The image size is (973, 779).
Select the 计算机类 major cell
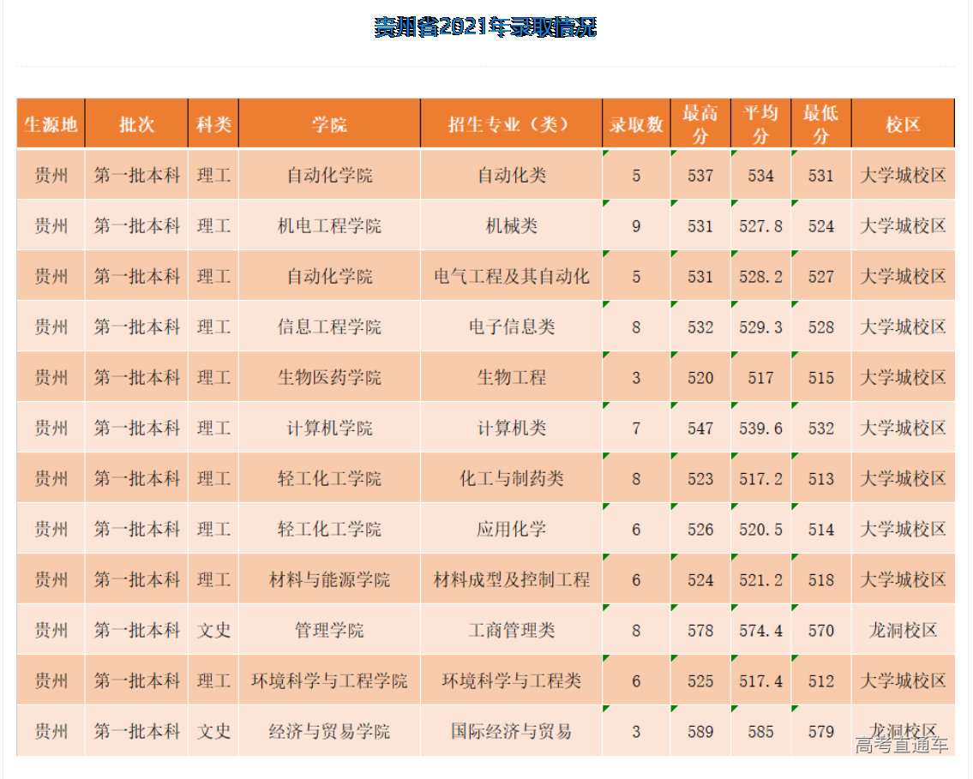[x=511, y=428]
